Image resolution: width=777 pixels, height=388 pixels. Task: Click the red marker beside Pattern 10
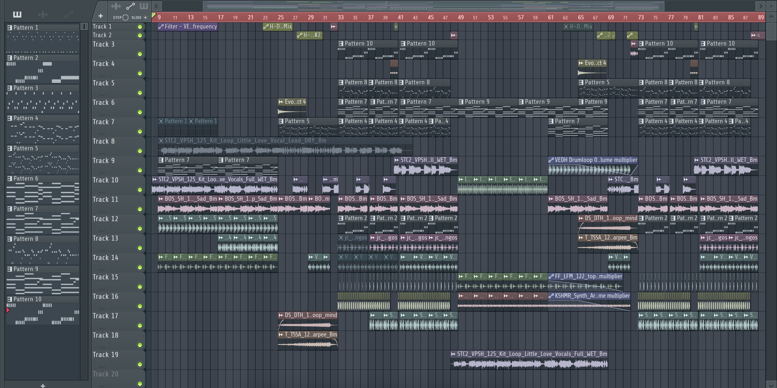point(8,310)
